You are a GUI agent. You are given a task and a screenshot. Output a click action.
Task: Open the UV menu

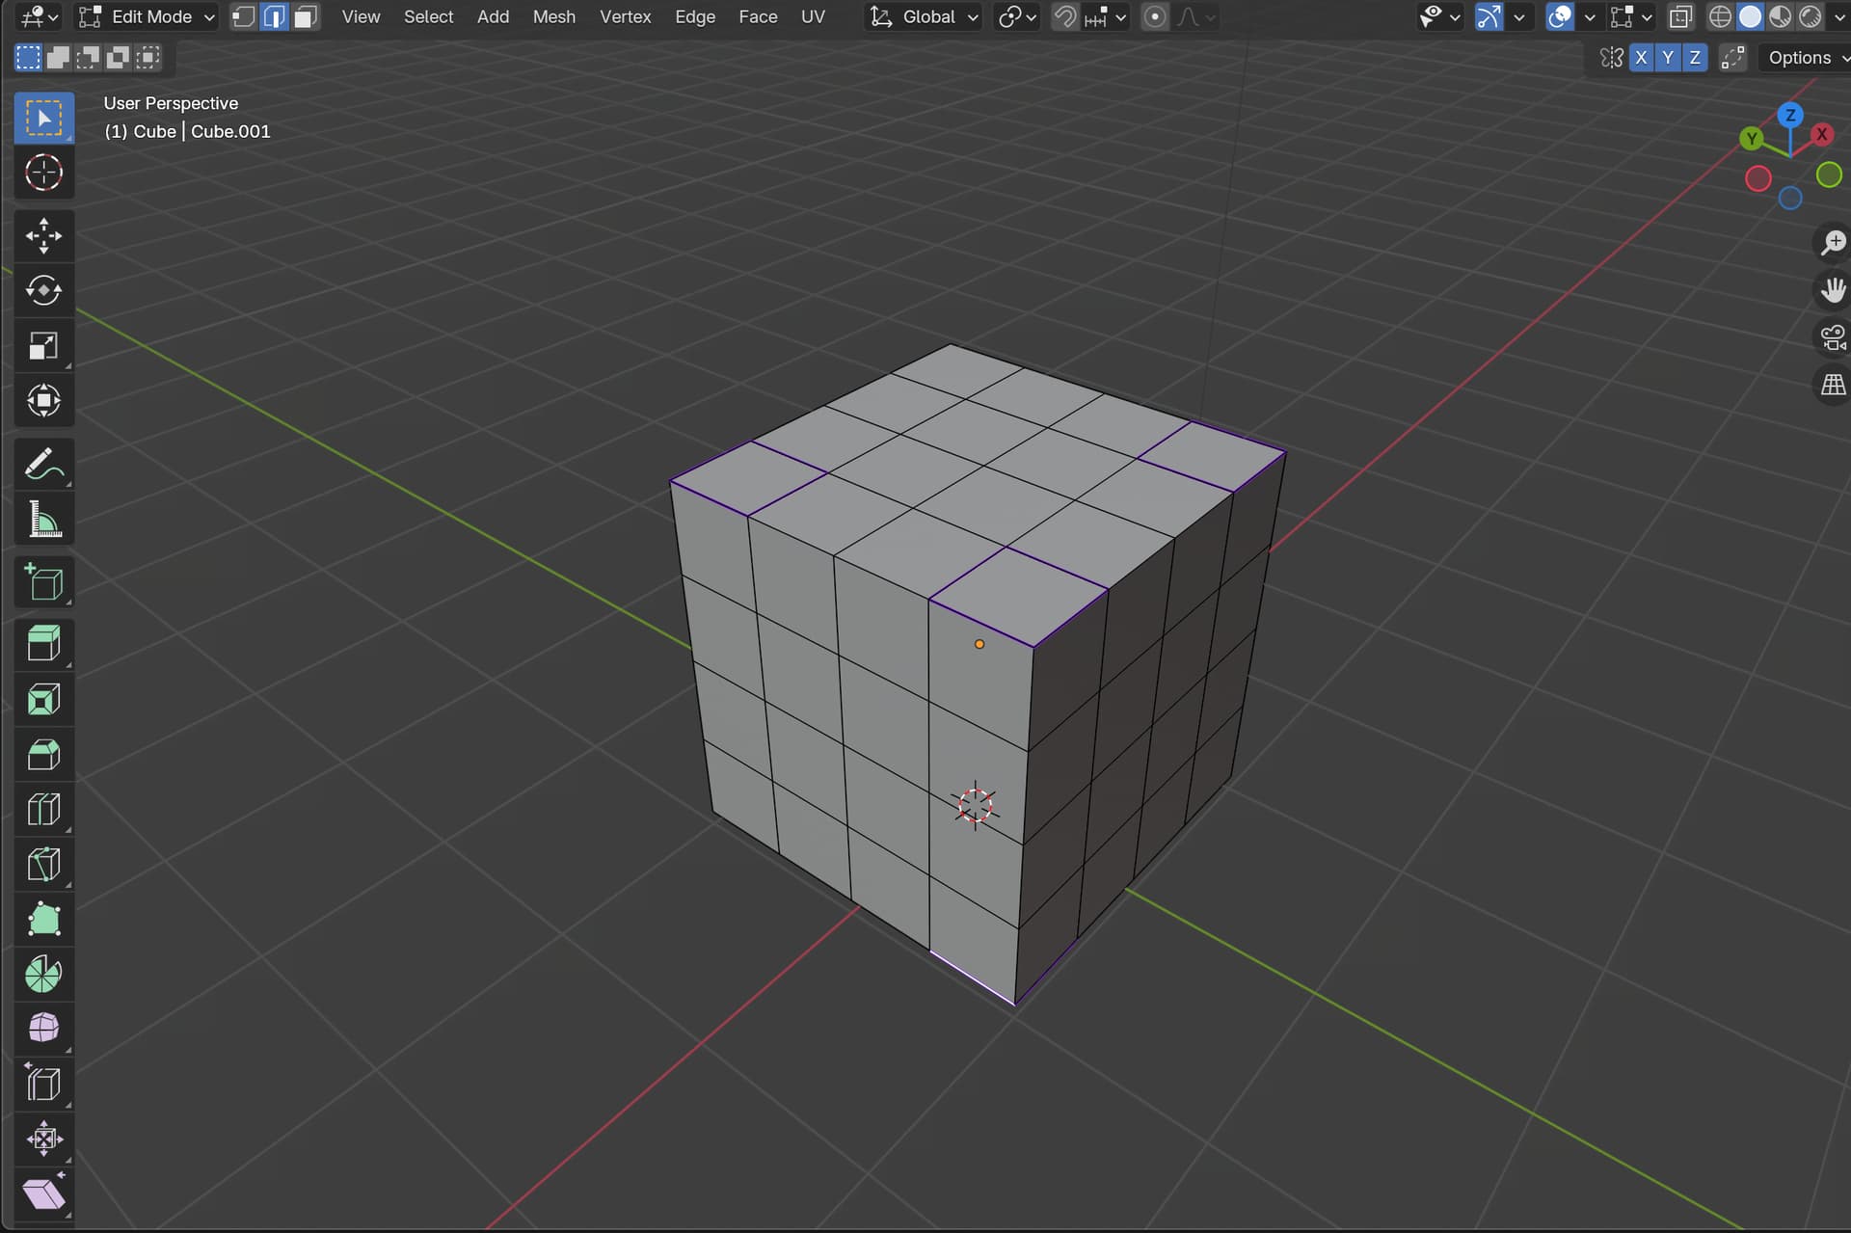point(813,16)
